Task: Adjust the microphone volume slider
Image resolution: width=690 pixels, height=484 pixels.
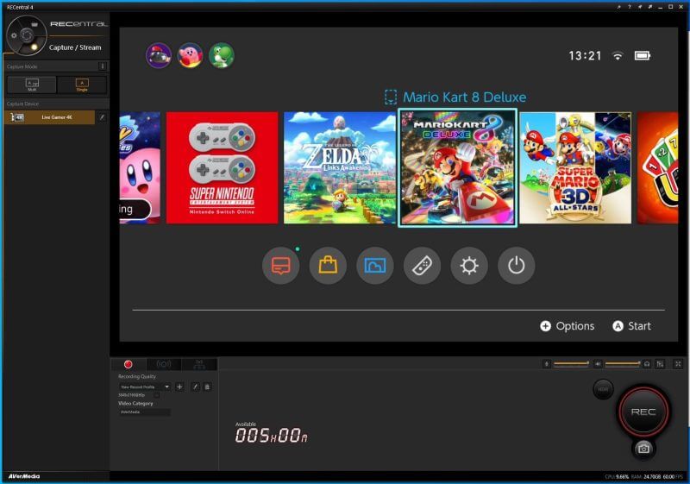Action: (571, 363)
